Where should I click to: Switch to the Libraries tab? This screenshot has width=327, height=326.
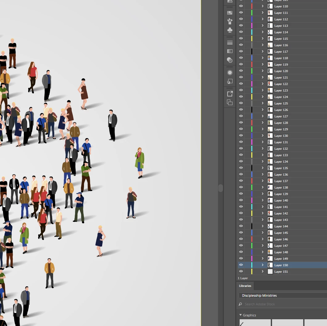[x=245, y=286]
